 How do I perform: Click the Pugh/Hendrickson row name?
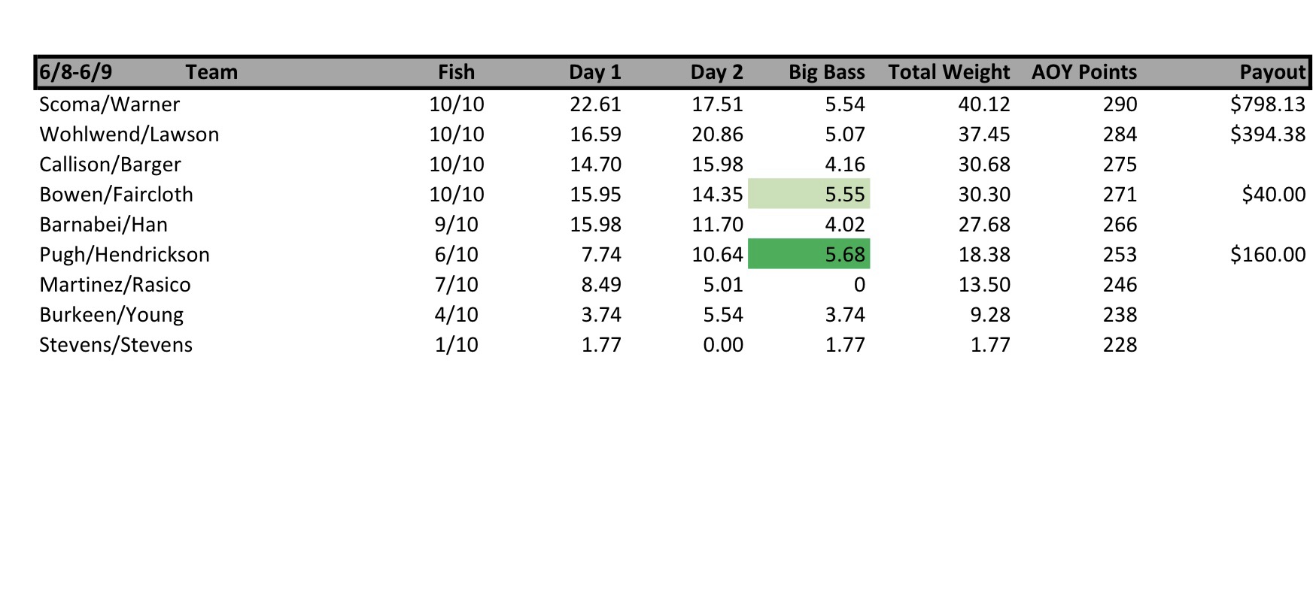(124, 254)
